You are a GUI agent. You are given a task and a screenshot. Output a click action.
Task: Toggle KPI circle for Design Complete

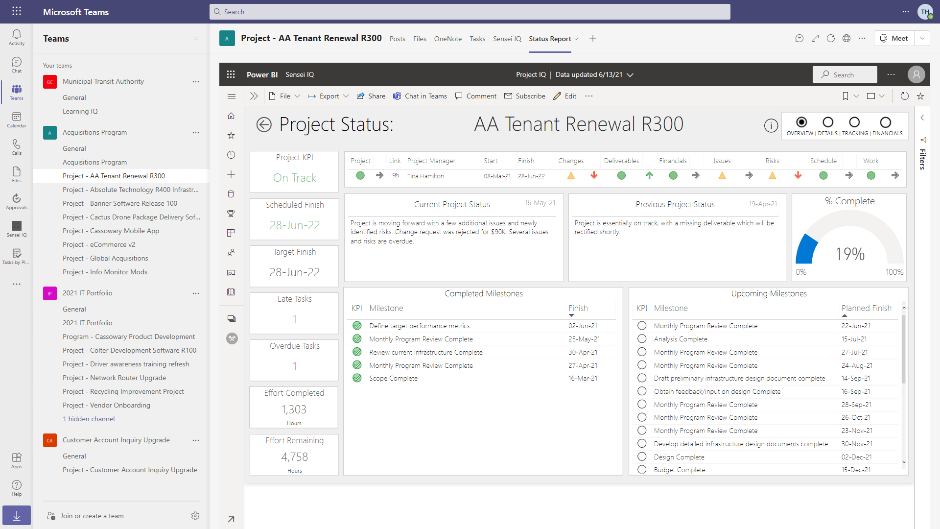642,457
